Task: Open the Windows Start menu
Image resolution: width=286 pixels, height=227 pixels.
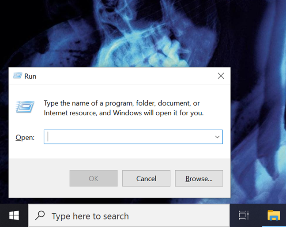Action: 14,216
